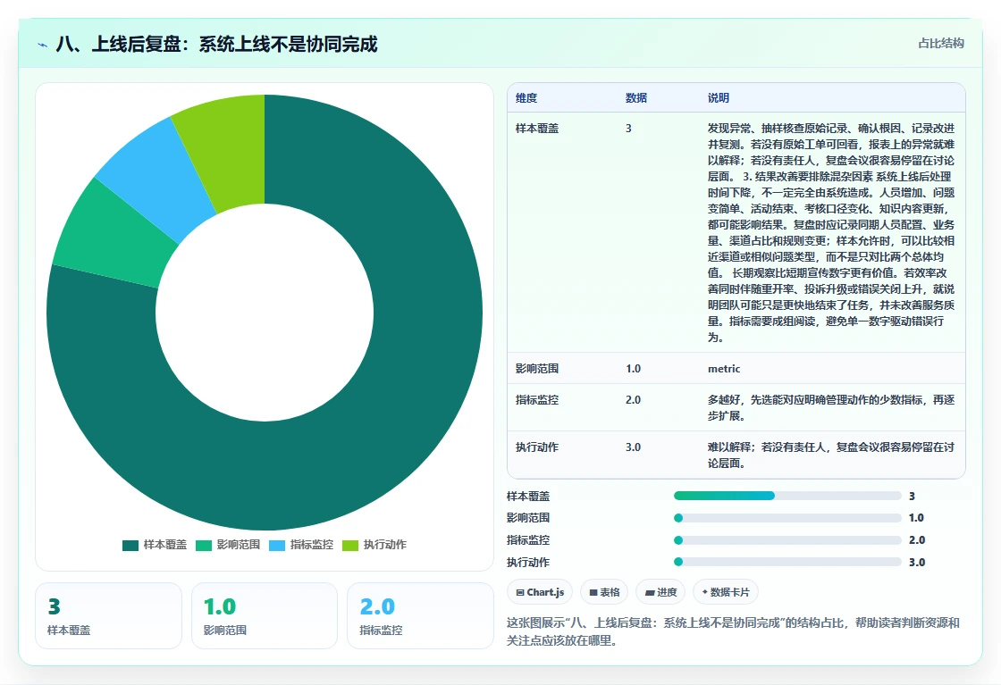Click the 表格 chip
The width and height of the screenshot is (1001, 685).
(x=604, y=592)
